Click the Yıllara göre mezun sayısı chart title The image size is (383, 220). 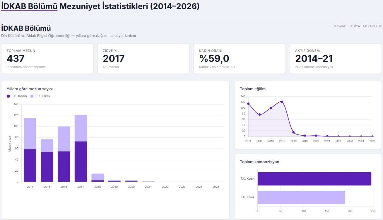point(30,89)
